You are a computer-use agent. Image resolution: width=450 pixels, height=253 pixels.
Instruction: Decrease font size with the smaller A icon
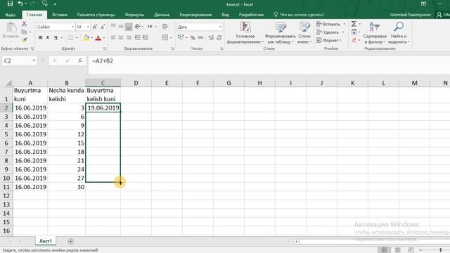103,27
